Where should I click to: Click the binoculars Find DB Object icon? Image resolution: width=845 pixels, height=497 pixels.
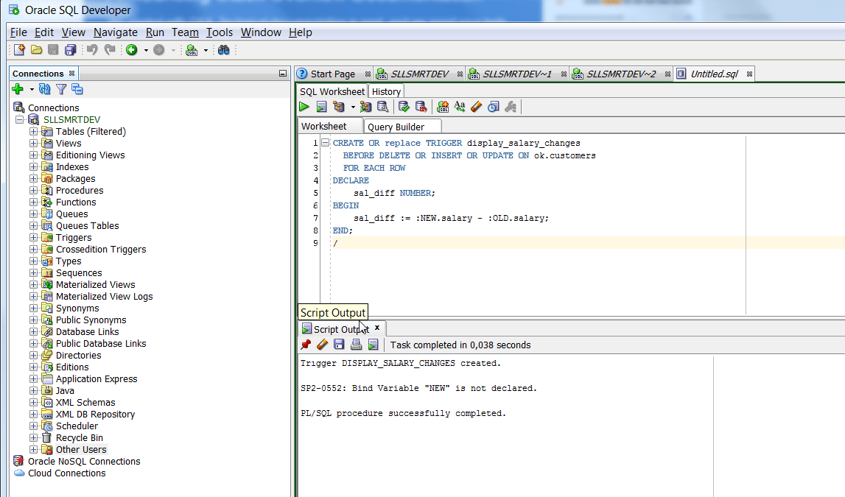coord(224,50)
